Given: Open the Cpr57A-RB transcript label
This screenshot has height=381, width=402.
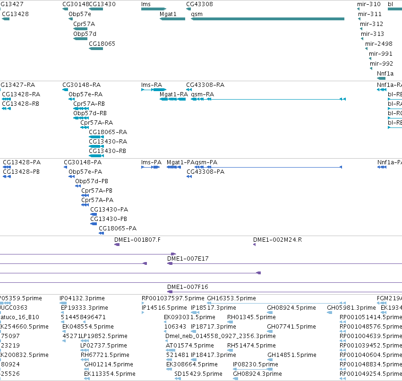Looking at the screenshot, I should coord(89,104).
